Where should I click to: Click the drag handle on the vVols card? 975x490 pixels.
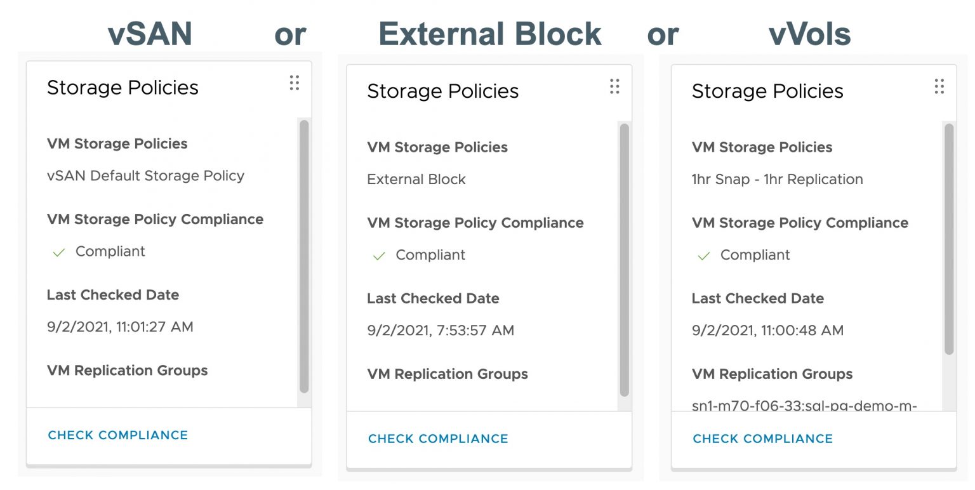coord(939,87)
